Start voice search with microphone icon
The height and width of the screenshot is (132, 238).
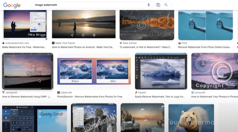[x=149, y=5]
